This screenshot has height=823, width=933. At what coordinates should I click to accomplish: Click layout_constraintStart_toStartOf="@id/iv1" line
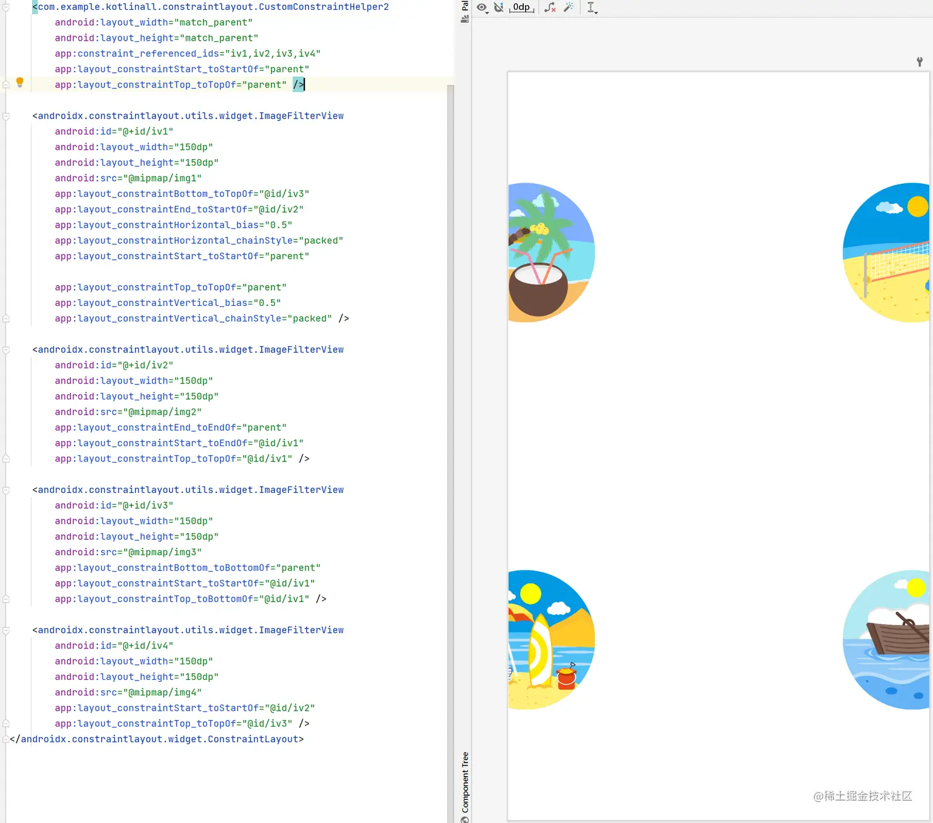click(185, 584)
